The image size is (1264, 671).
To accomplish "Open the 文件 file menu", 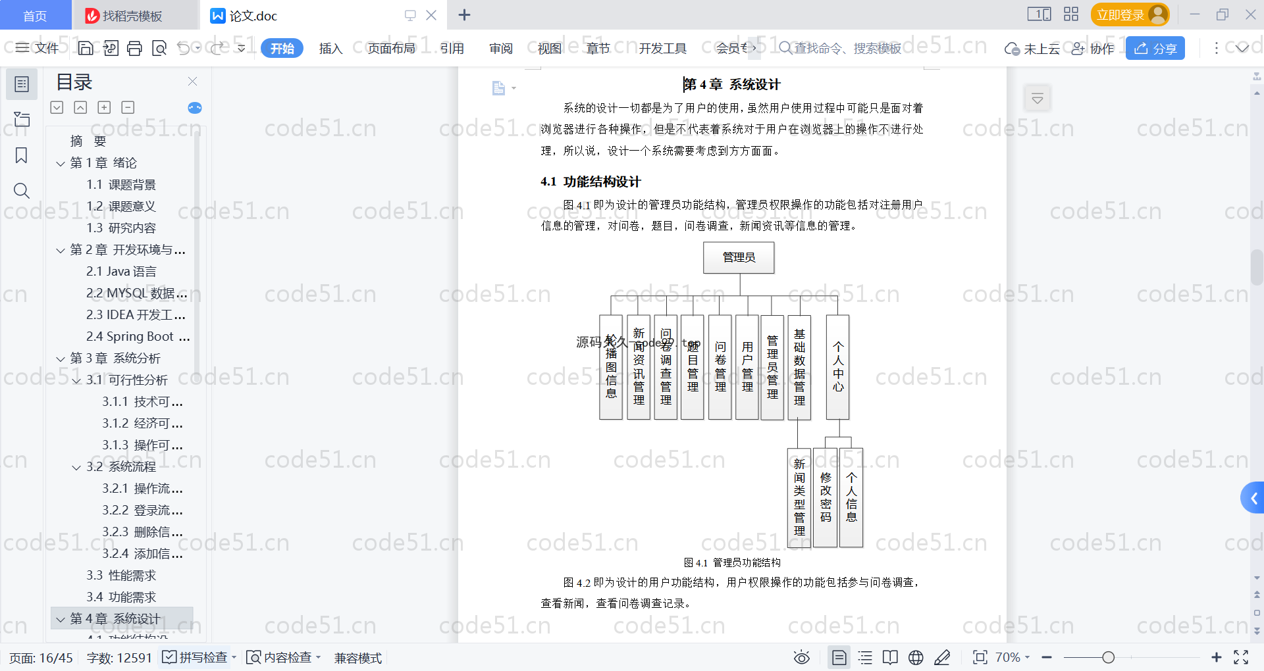I will click(38, 48).
